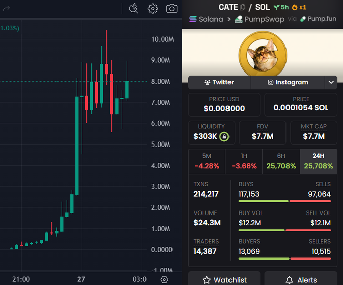Click the liquidity lock icon
This screenshot has height=285, width=343.
tap(224, 137)
